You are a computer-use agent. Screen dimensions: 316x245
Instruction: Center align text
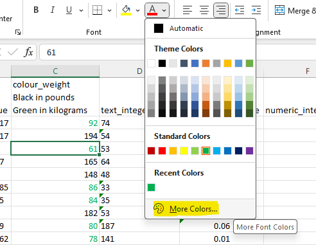(x=204, y=10)
